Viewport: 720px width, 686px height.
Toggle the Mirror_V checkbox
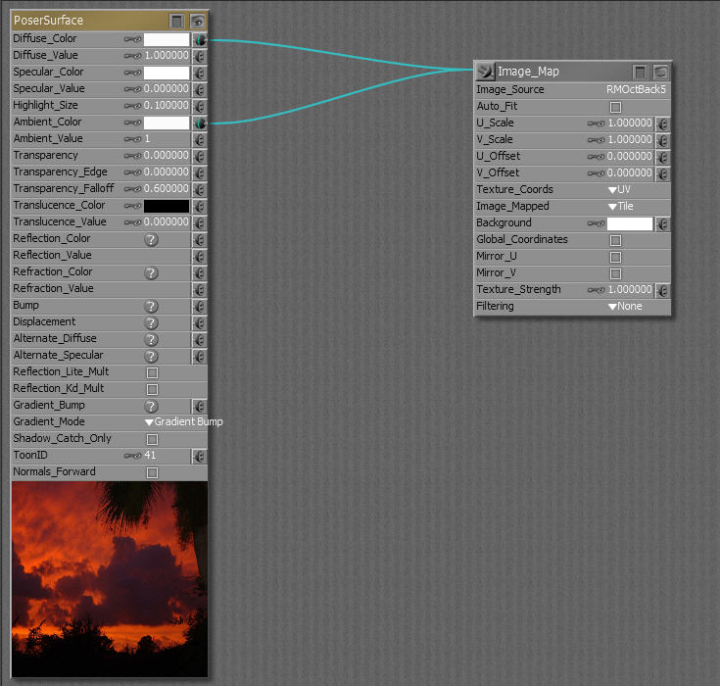615,273
